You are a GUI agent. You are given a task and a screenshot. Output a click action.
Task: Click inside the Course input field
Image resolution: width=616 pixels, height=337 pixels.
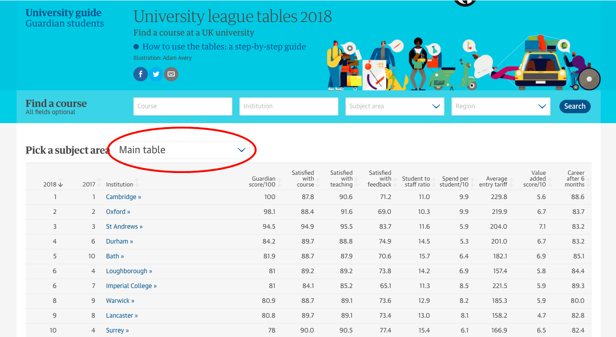click(x=182, y=106)
